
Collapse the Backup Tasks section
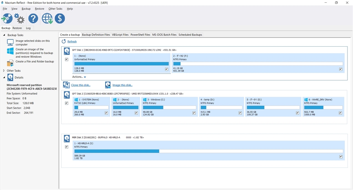(4, 35)
